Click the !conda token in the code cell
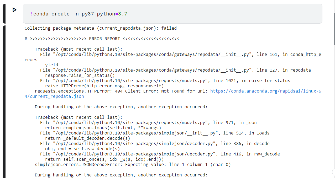Screen dimensions: 335x178 pos(39,14)
